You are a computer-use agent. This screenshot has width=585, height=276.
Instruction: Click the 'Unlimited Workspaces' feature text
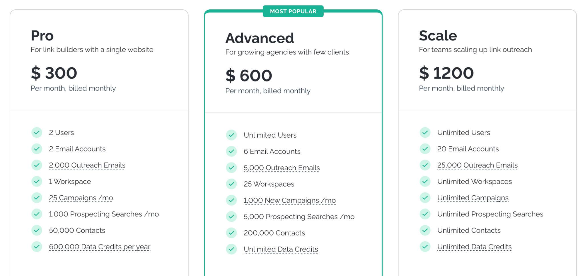[474, 181]
